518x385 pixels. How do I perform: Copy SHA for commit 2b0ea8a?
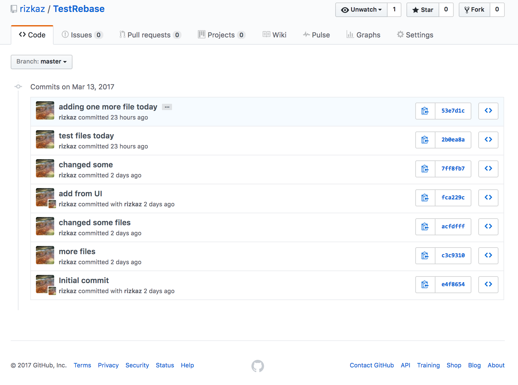click(x=425, y=140)
